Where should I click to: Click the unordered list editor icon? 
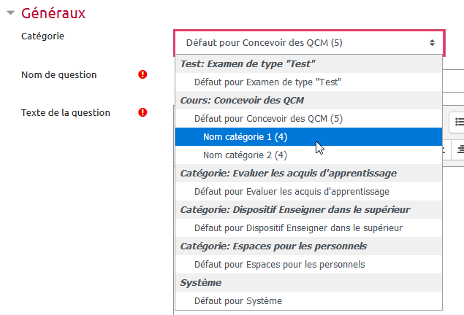(x=459, y=122)
